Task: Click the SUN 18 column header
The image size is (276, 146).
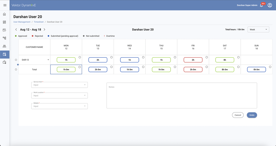Action: (256, 47)
